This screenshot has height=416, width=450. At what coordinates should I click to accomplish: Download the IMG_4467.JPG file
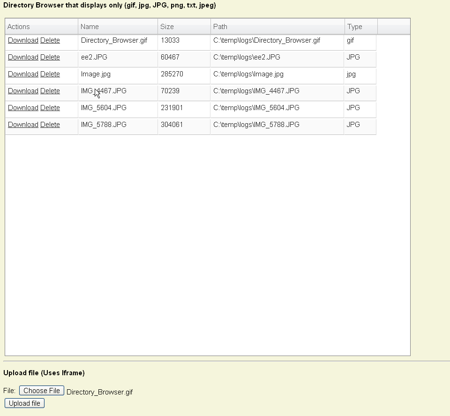click(x=22, y=91)
